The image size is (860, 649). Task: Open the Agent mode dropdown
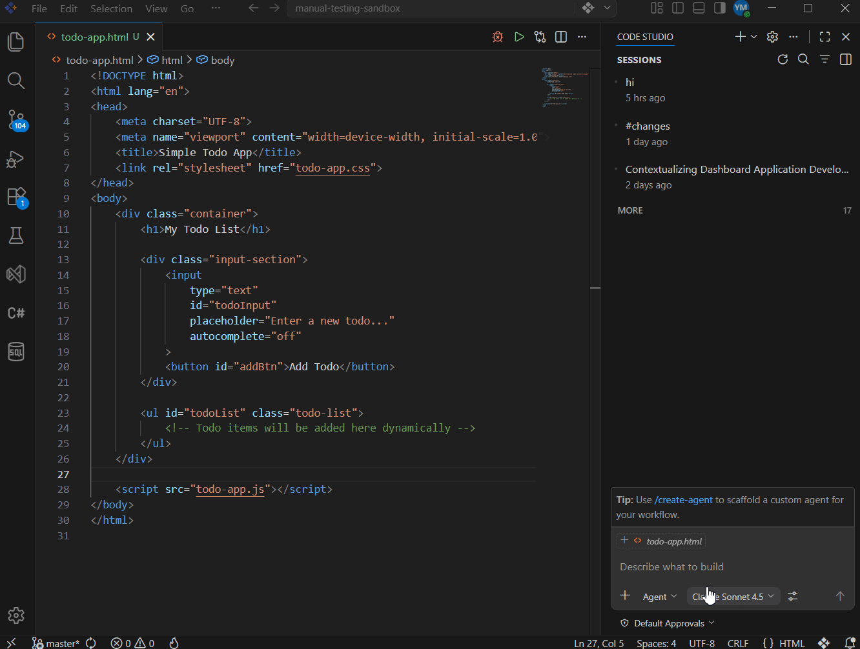659,597
